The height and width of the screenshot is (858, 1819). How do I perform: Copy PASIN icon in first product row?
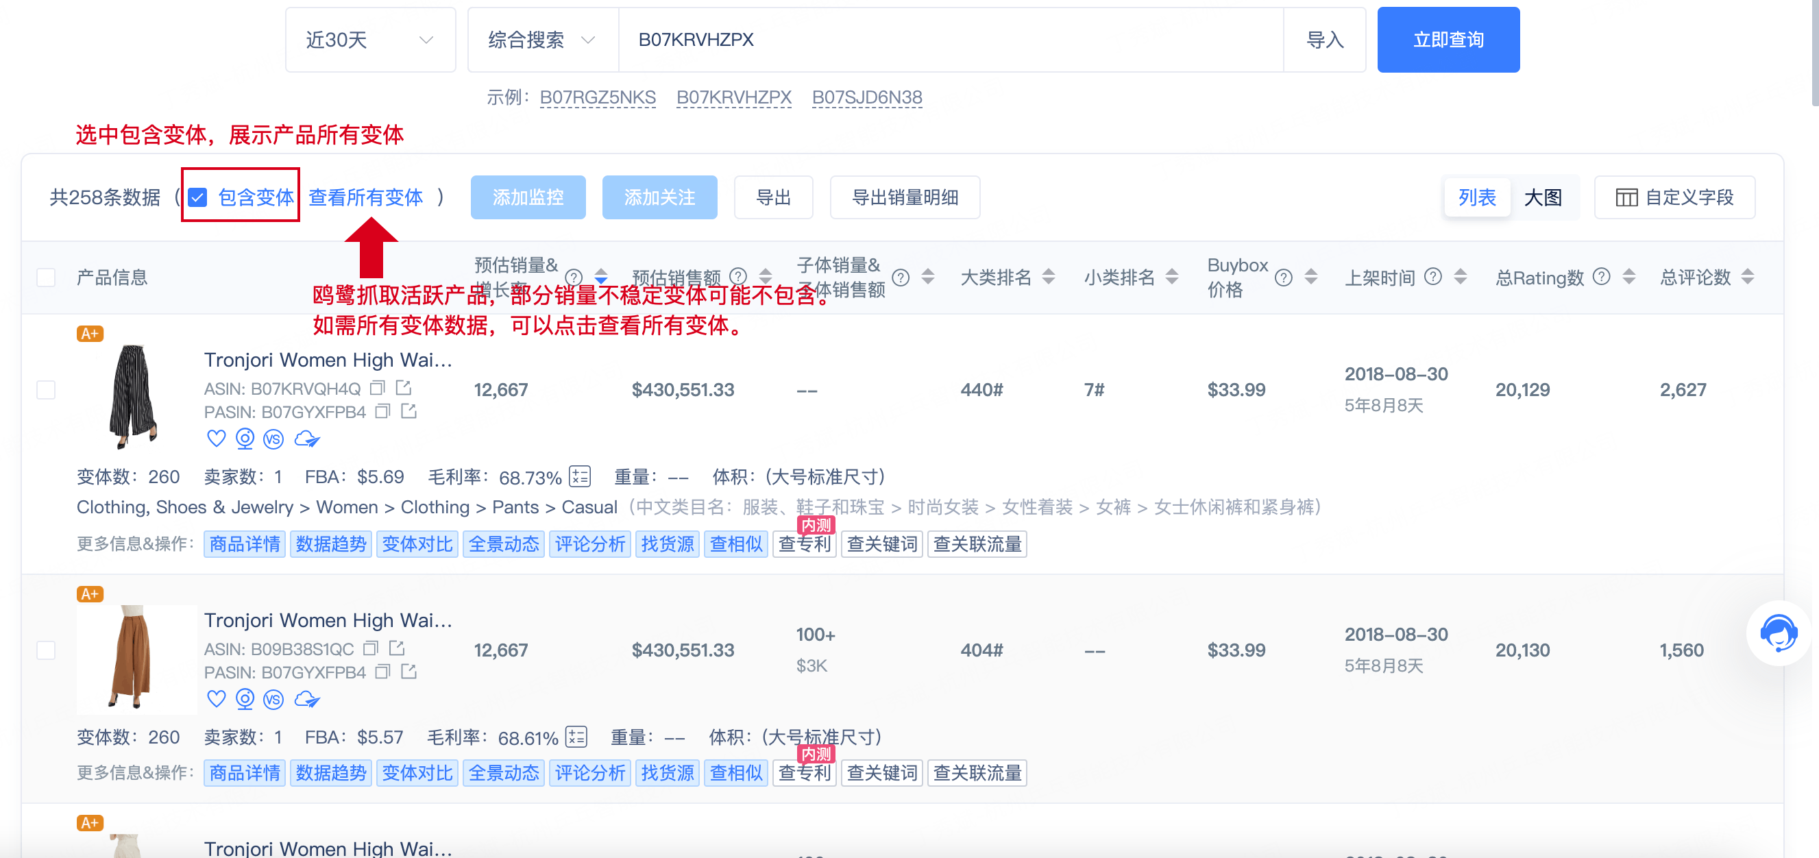point(382,411)
